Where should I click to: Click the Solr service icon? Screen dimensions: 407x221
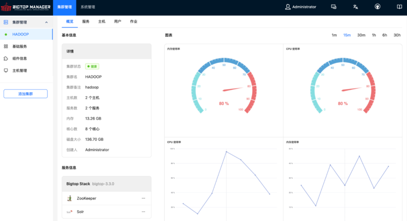pyautogui.click(x=69, y=212)
